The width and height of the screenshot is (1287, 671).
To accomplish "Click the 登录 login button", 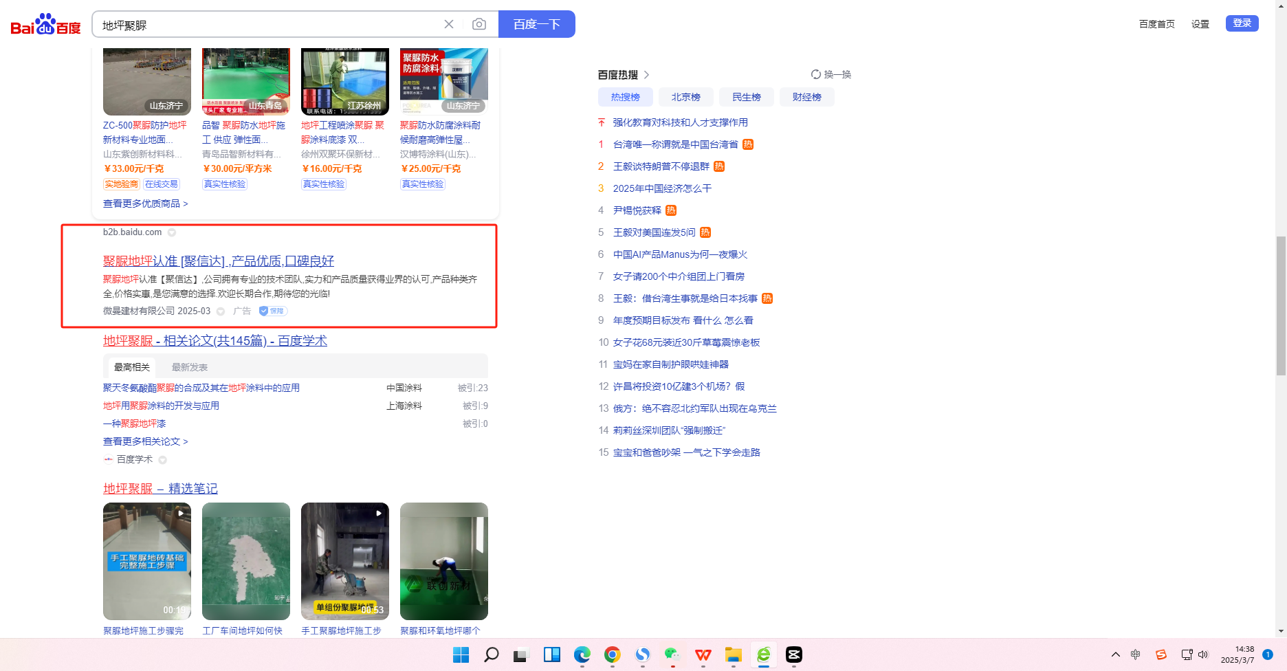I will [x=1242, y=23].
